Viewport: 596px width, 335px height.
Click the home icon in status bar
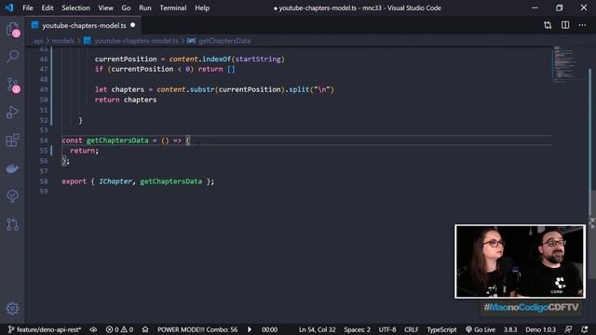145,329
